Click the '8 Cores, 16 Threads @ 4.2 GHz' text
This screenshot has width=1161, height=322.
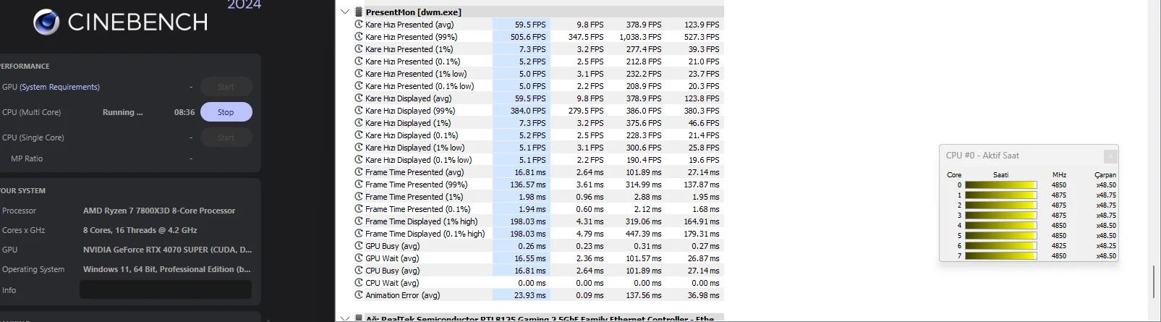coord(140,230)
